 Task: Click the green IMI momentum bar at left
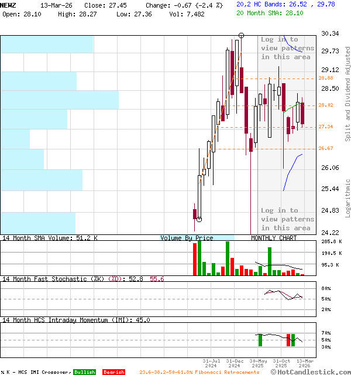pyautogui.click(x=260, y=340)
